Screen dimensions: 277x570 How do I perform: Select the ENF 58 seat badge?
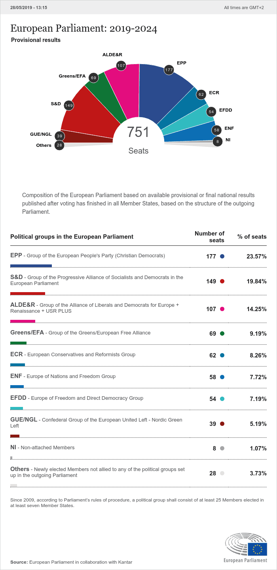216,130
